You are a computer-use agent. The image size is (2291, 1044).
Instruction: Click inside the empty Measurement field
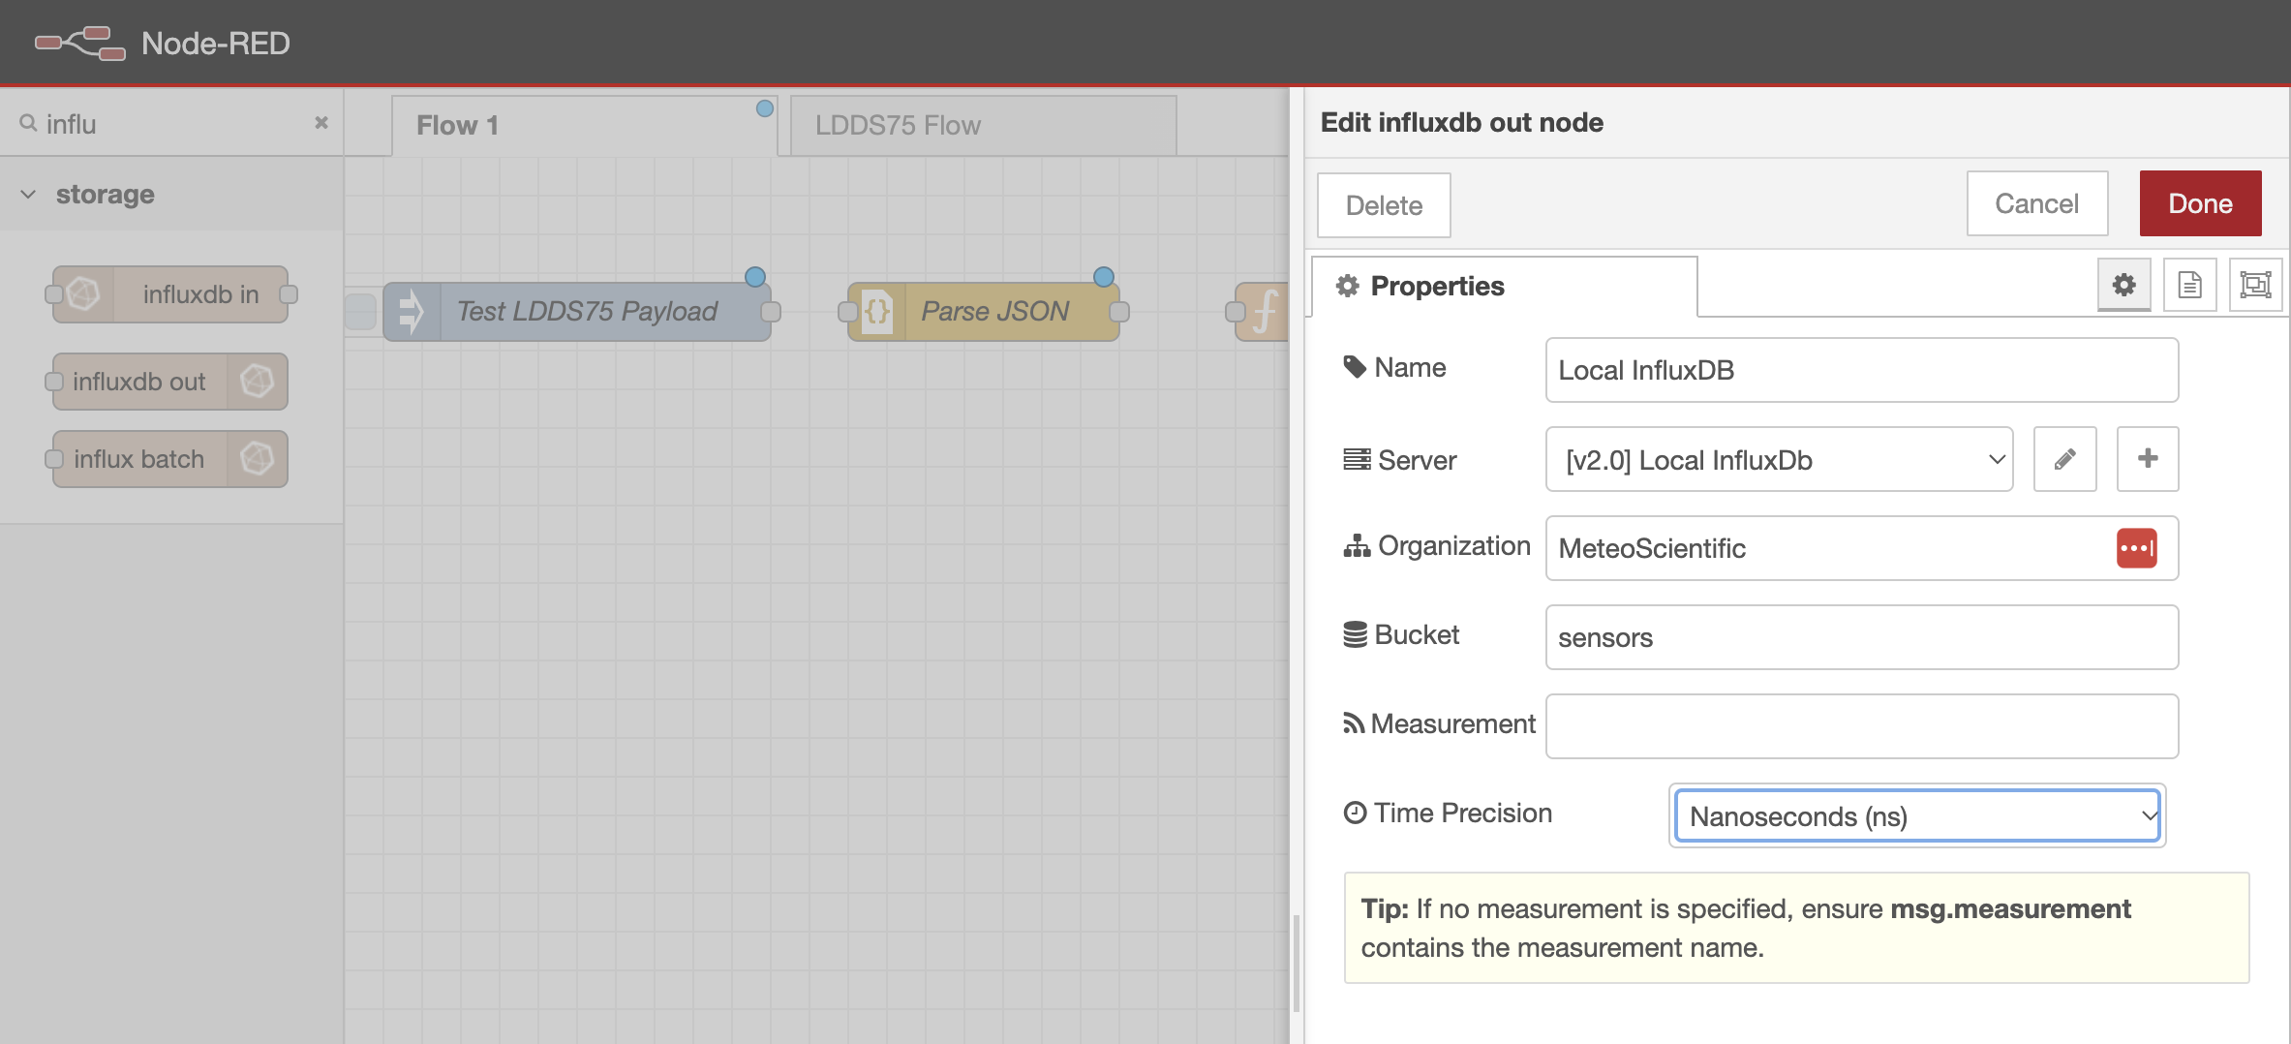click(x=1860, y=725)
